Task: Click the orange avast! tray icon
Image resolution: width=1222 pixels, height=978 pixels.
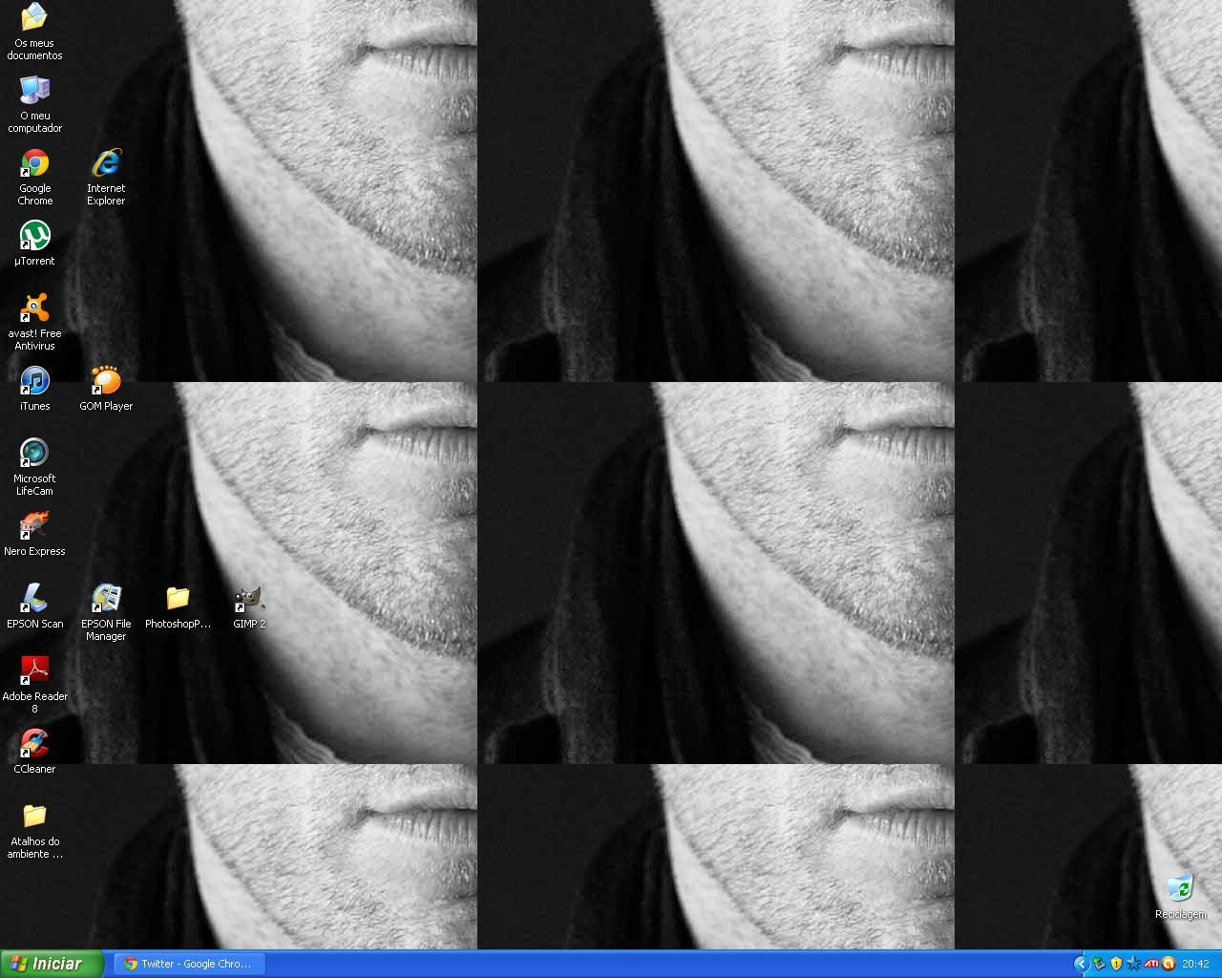Action: [x=1169, y=964]
